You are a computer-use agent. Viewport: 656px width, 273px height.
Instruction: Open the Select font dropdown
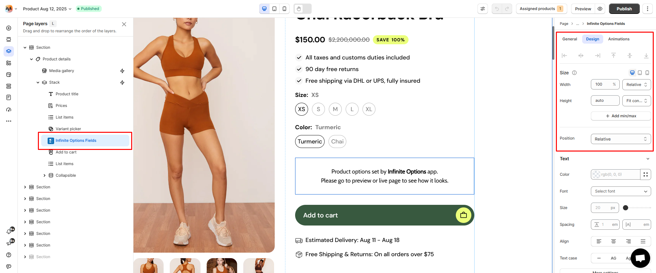click(x=620, y=191)
